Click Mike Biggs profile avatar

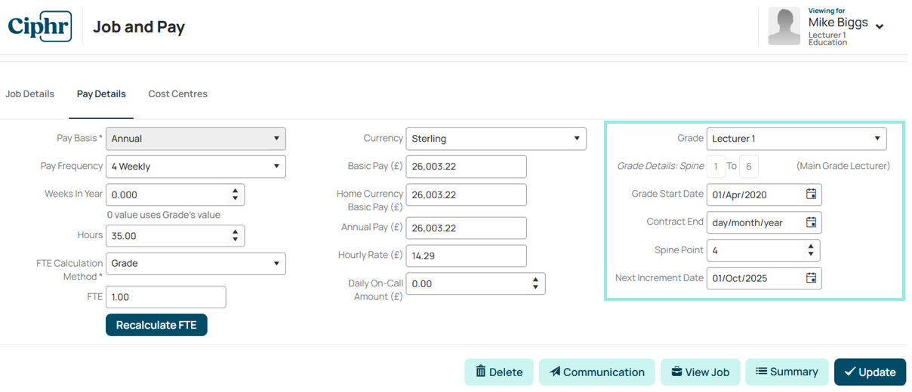tap(784, 26)
